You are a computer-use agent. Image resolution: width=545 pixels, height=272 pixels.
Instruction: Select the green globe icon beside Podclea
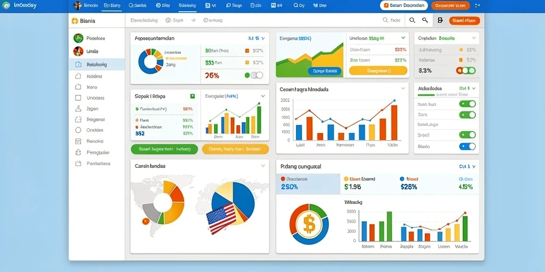[x=78, y=38]
